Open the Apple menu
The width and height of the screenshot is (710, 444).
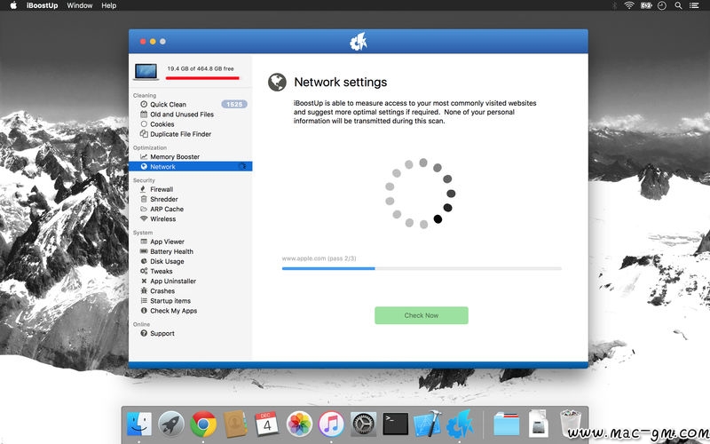pos(13,5)
